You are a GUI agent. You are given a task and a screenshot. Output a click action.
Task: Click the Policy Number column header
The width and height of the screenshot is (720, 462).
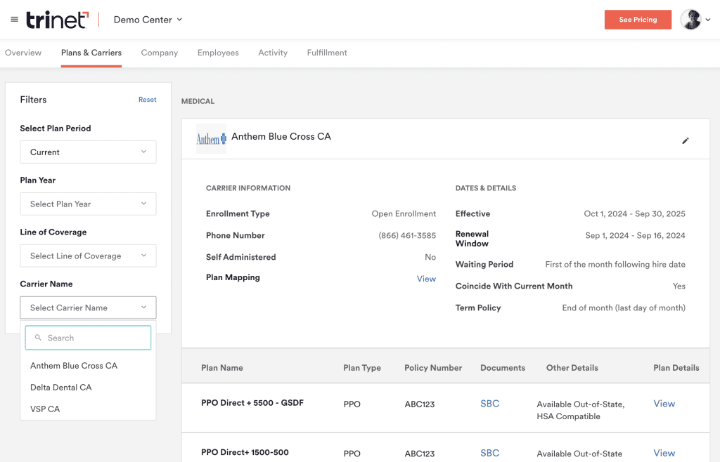tap(433, 368)
